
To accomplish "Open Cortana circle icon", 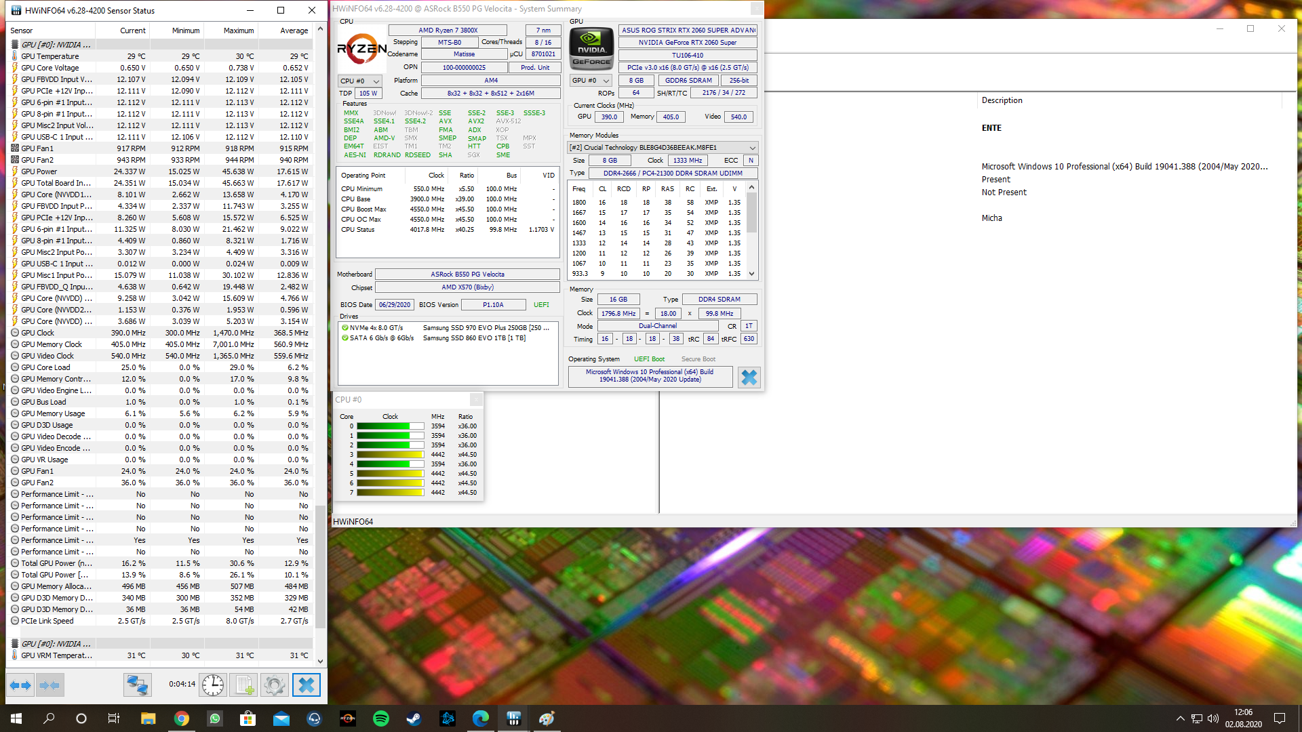I will pyautogui.click(x=81, y=718).
